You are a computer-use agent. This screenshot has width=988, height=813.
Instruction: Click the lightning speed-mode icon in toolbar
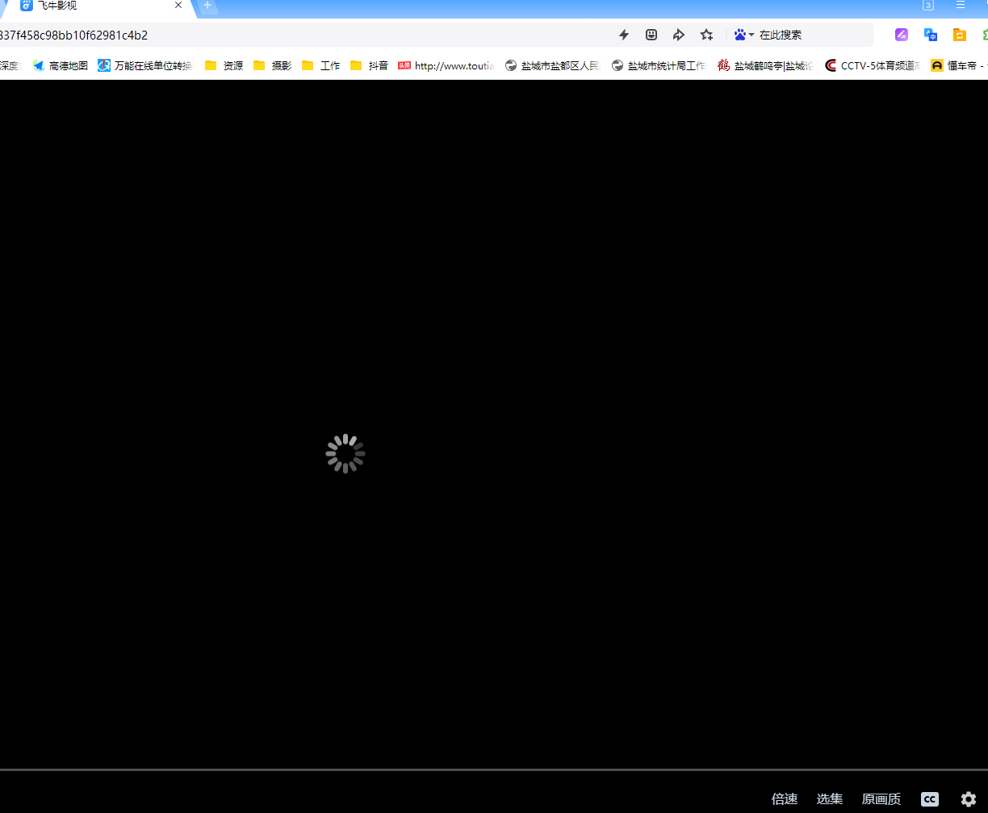623,35
